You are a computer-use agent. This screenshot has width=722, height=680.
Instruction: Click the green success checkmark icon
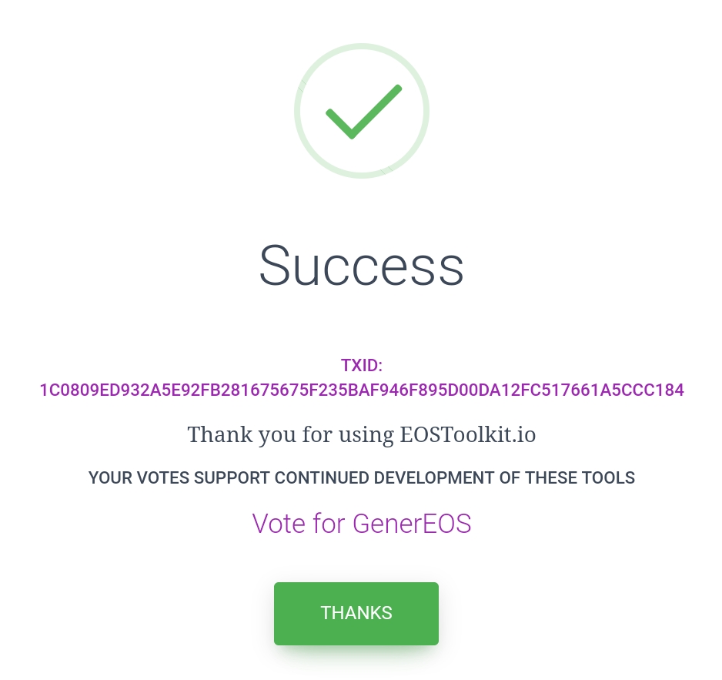[362, 112]
